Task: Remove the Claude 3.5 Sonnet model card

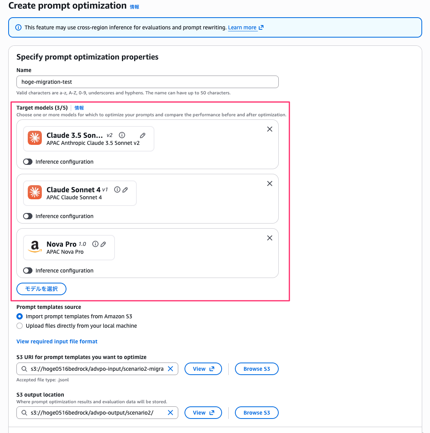Action: 270,129
